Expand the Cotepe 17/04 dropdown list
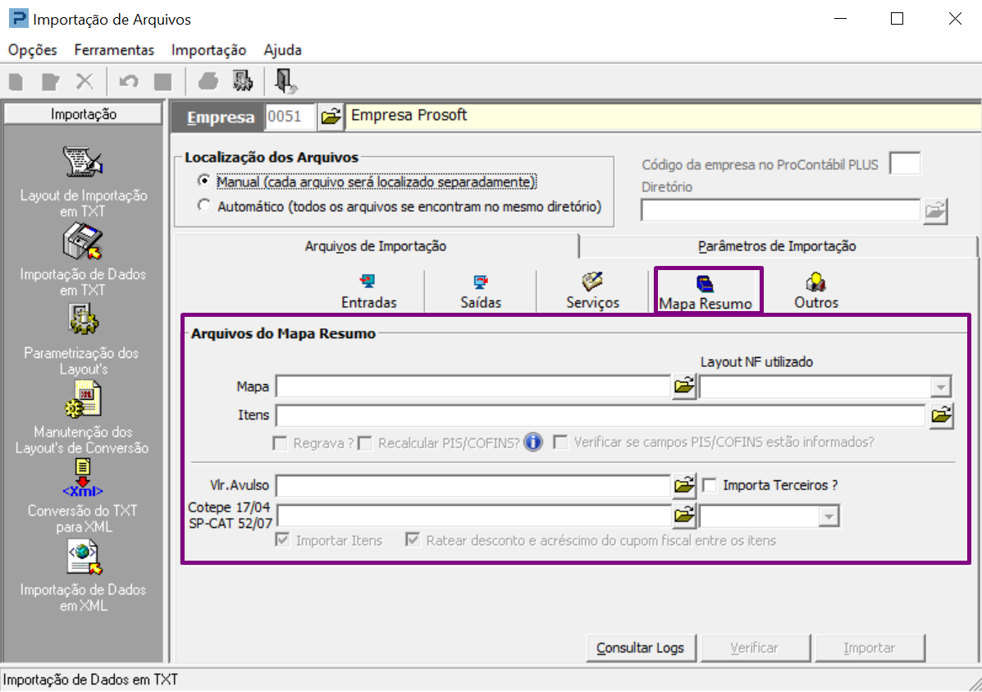This screenshot has width=982, height=692. coord(829,516)
